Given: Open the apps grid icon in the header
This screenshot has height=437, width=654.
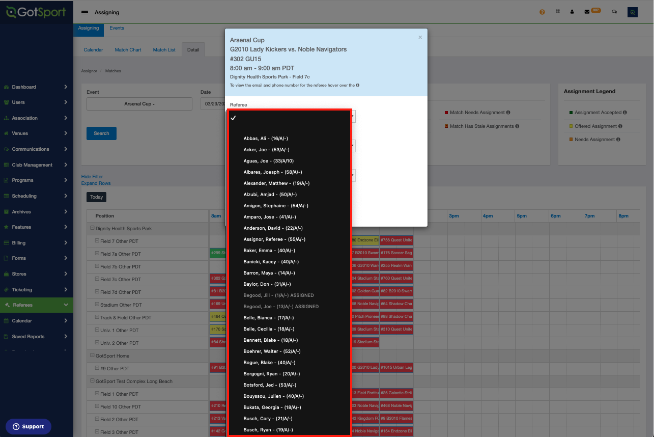Looking at the screenshot, I should pyautogui.click(x=557, y=12).
